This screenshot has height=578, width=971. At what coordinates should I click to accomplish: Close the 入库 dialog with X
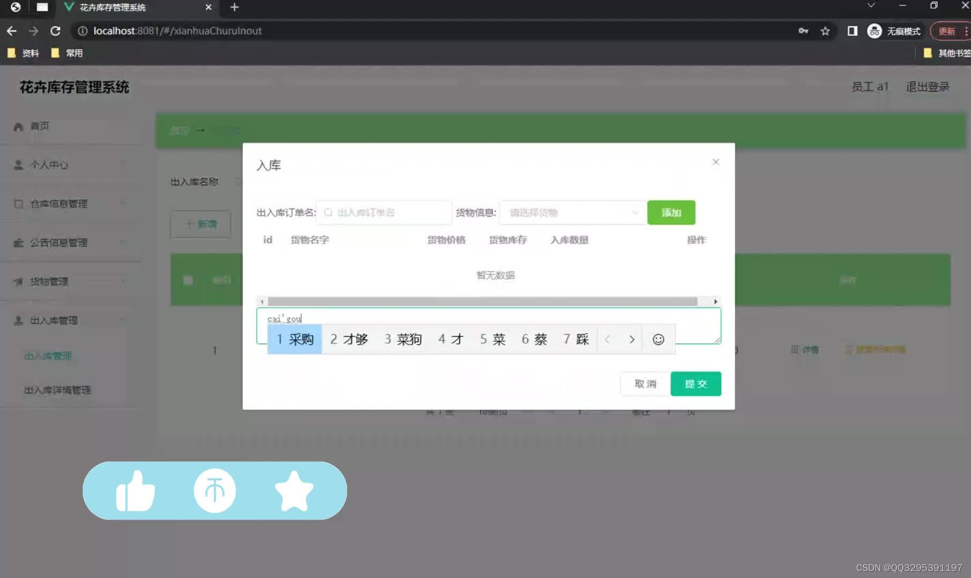click(715, 162)
